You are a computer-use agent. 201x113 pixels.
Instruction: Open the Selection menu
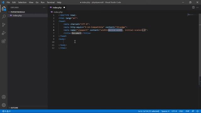click(22, 2)
